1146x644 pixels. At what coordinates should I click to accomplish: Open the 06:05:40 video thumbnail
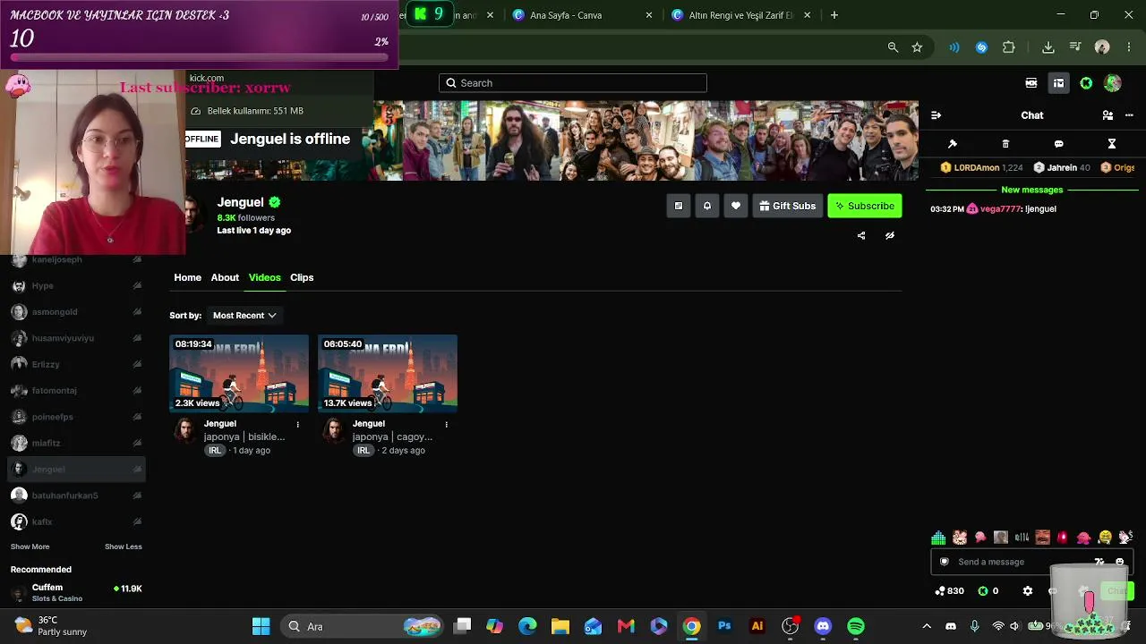click(x=388, y=374)
